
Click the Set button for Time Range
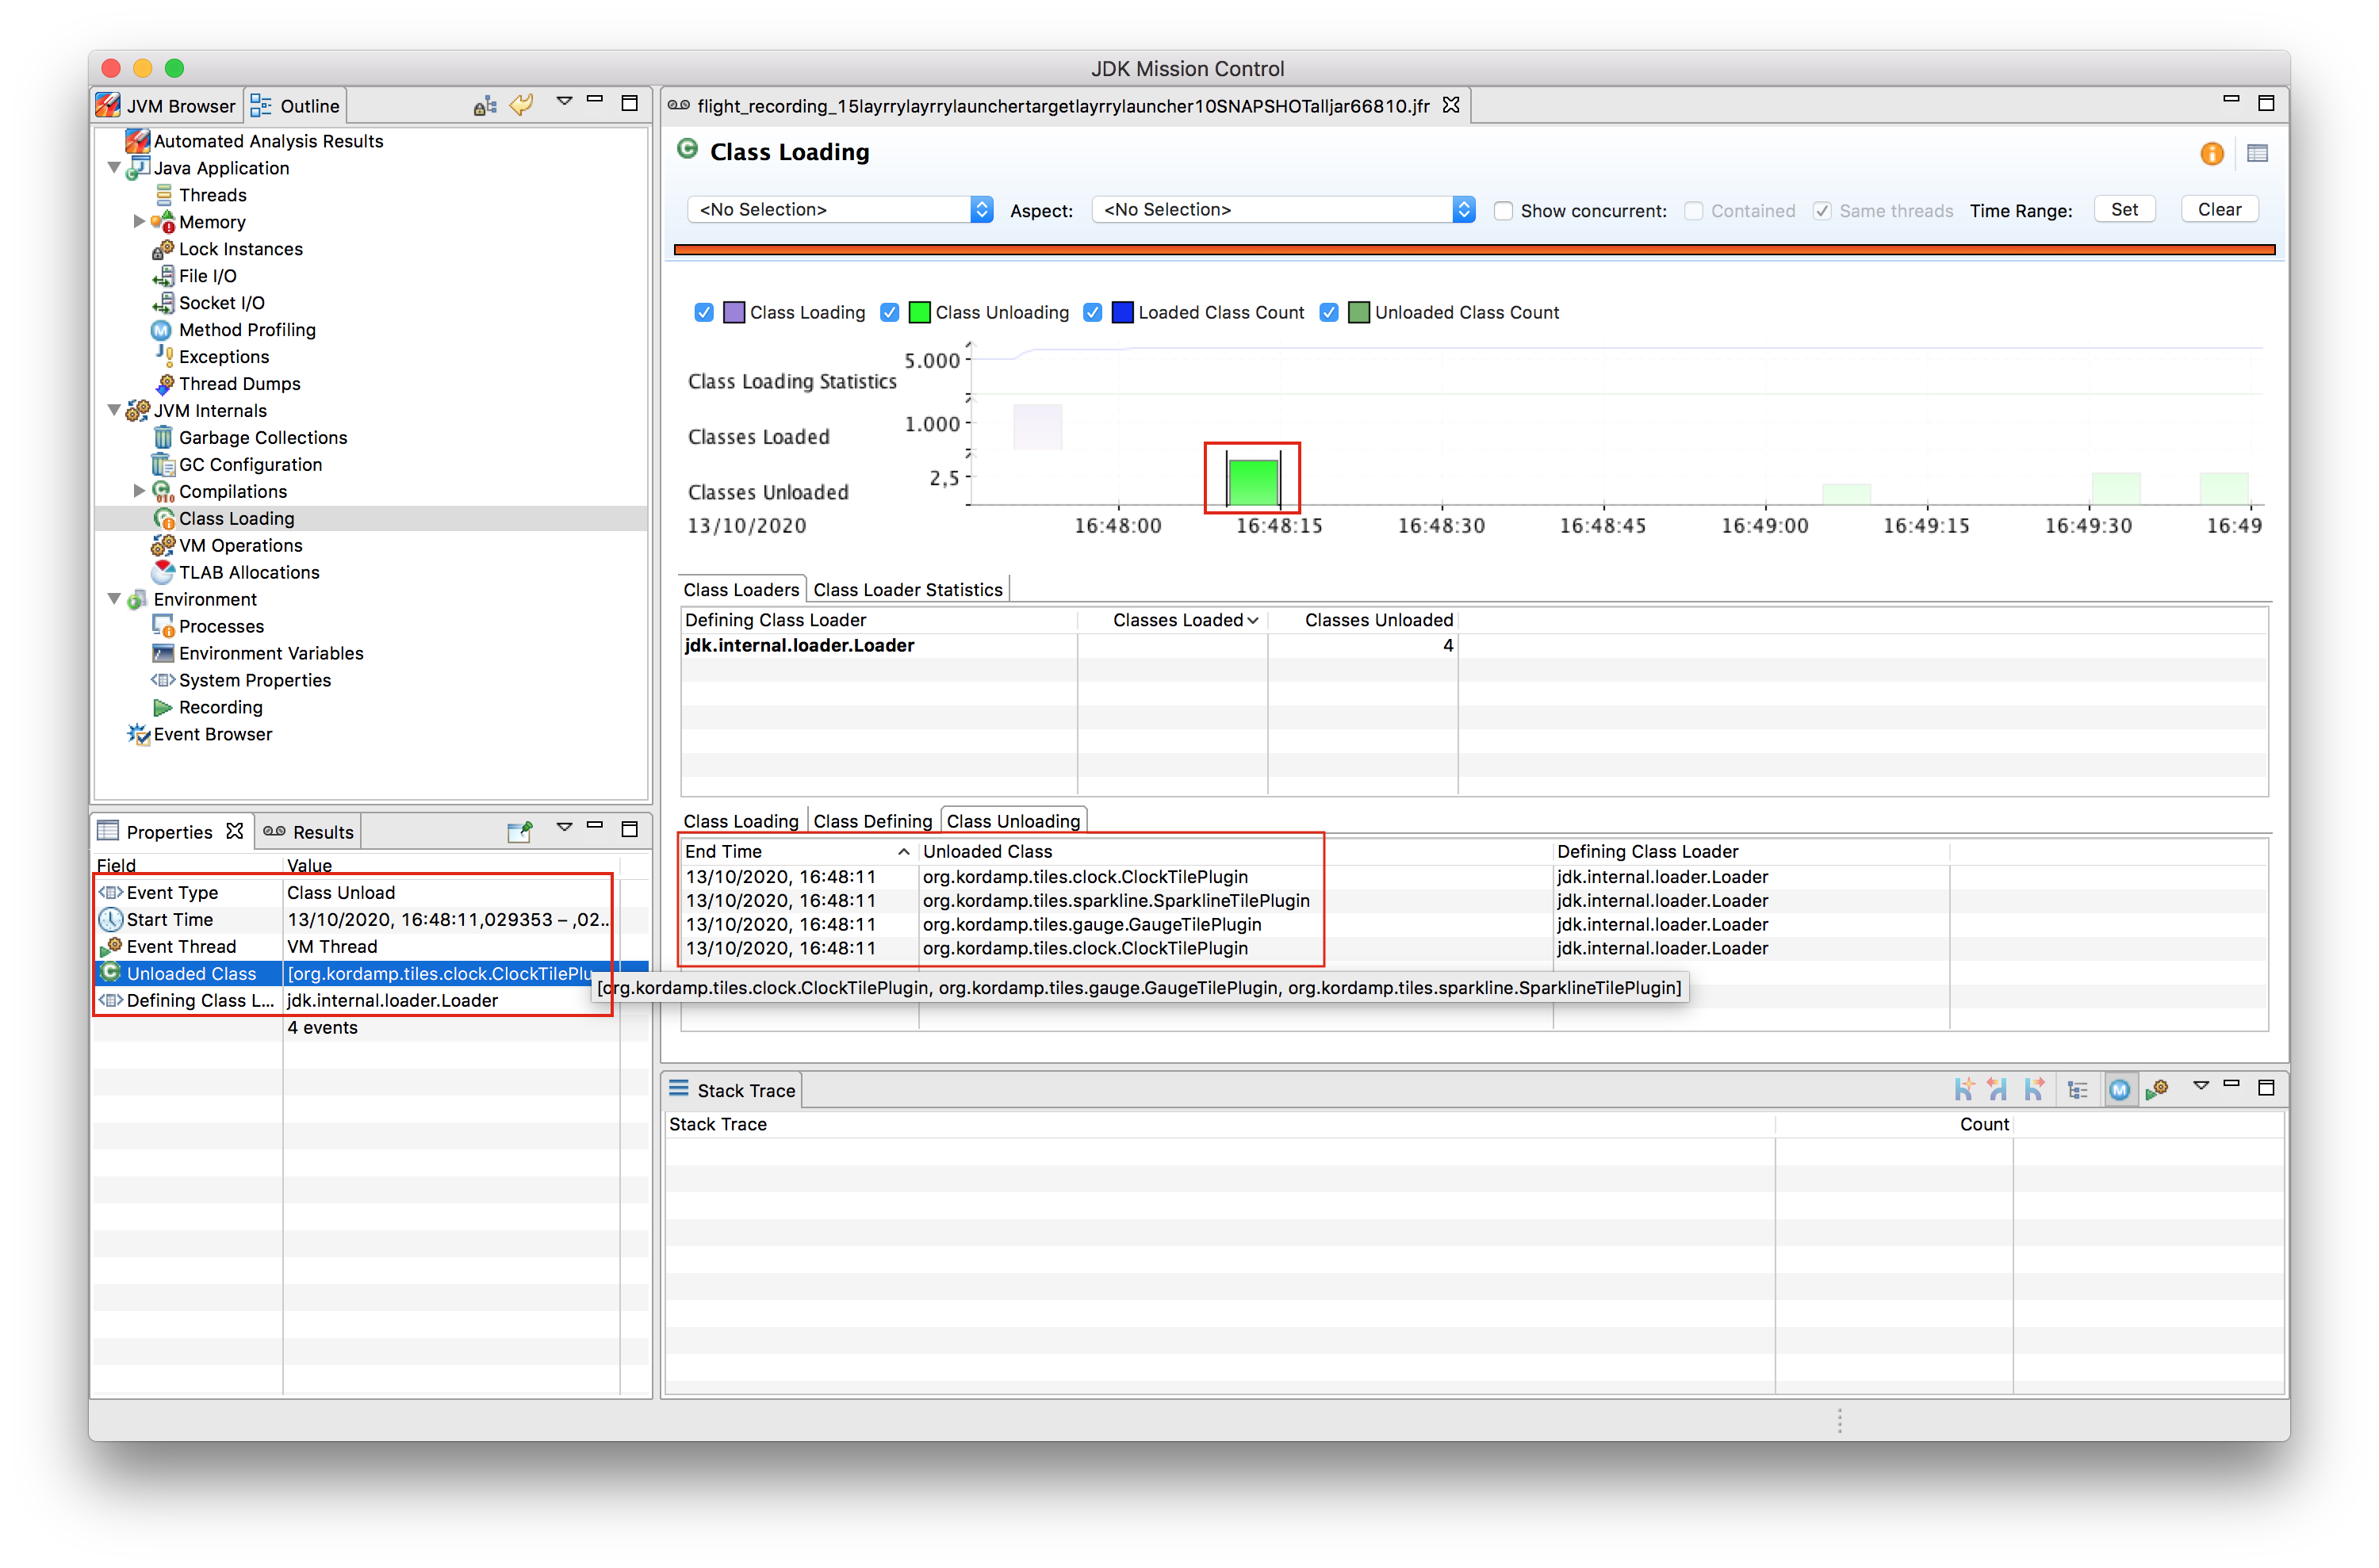pyautogui.click(x=2125, y=208)
